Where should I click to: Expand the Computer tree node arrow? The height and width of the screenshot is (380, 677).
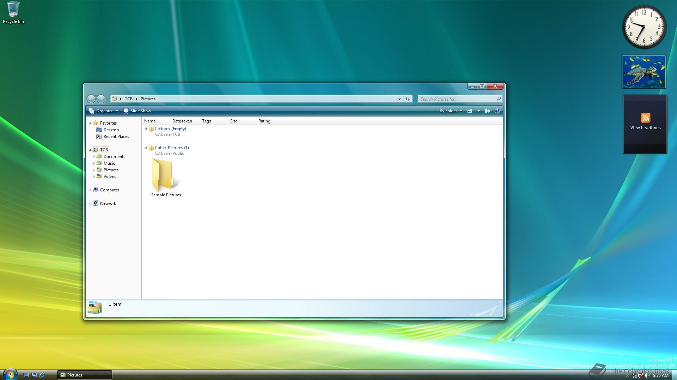tap(90, 190)
